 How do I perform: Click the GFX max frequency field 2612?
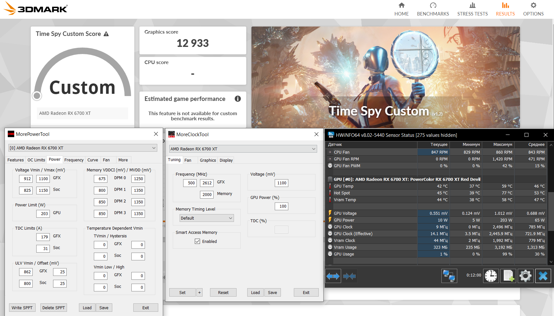click(207, 183)
